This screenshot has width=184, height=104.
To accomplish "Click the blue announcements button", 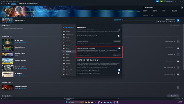I will (x=158, y=1).
